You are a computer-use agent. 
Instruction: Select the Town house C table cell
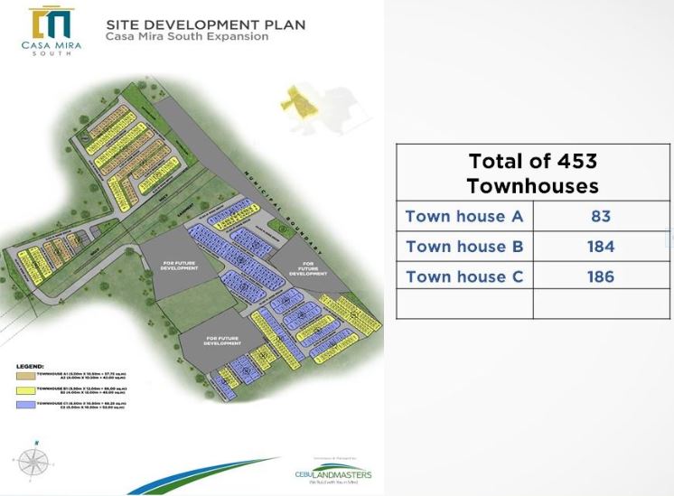coord(464,276)
